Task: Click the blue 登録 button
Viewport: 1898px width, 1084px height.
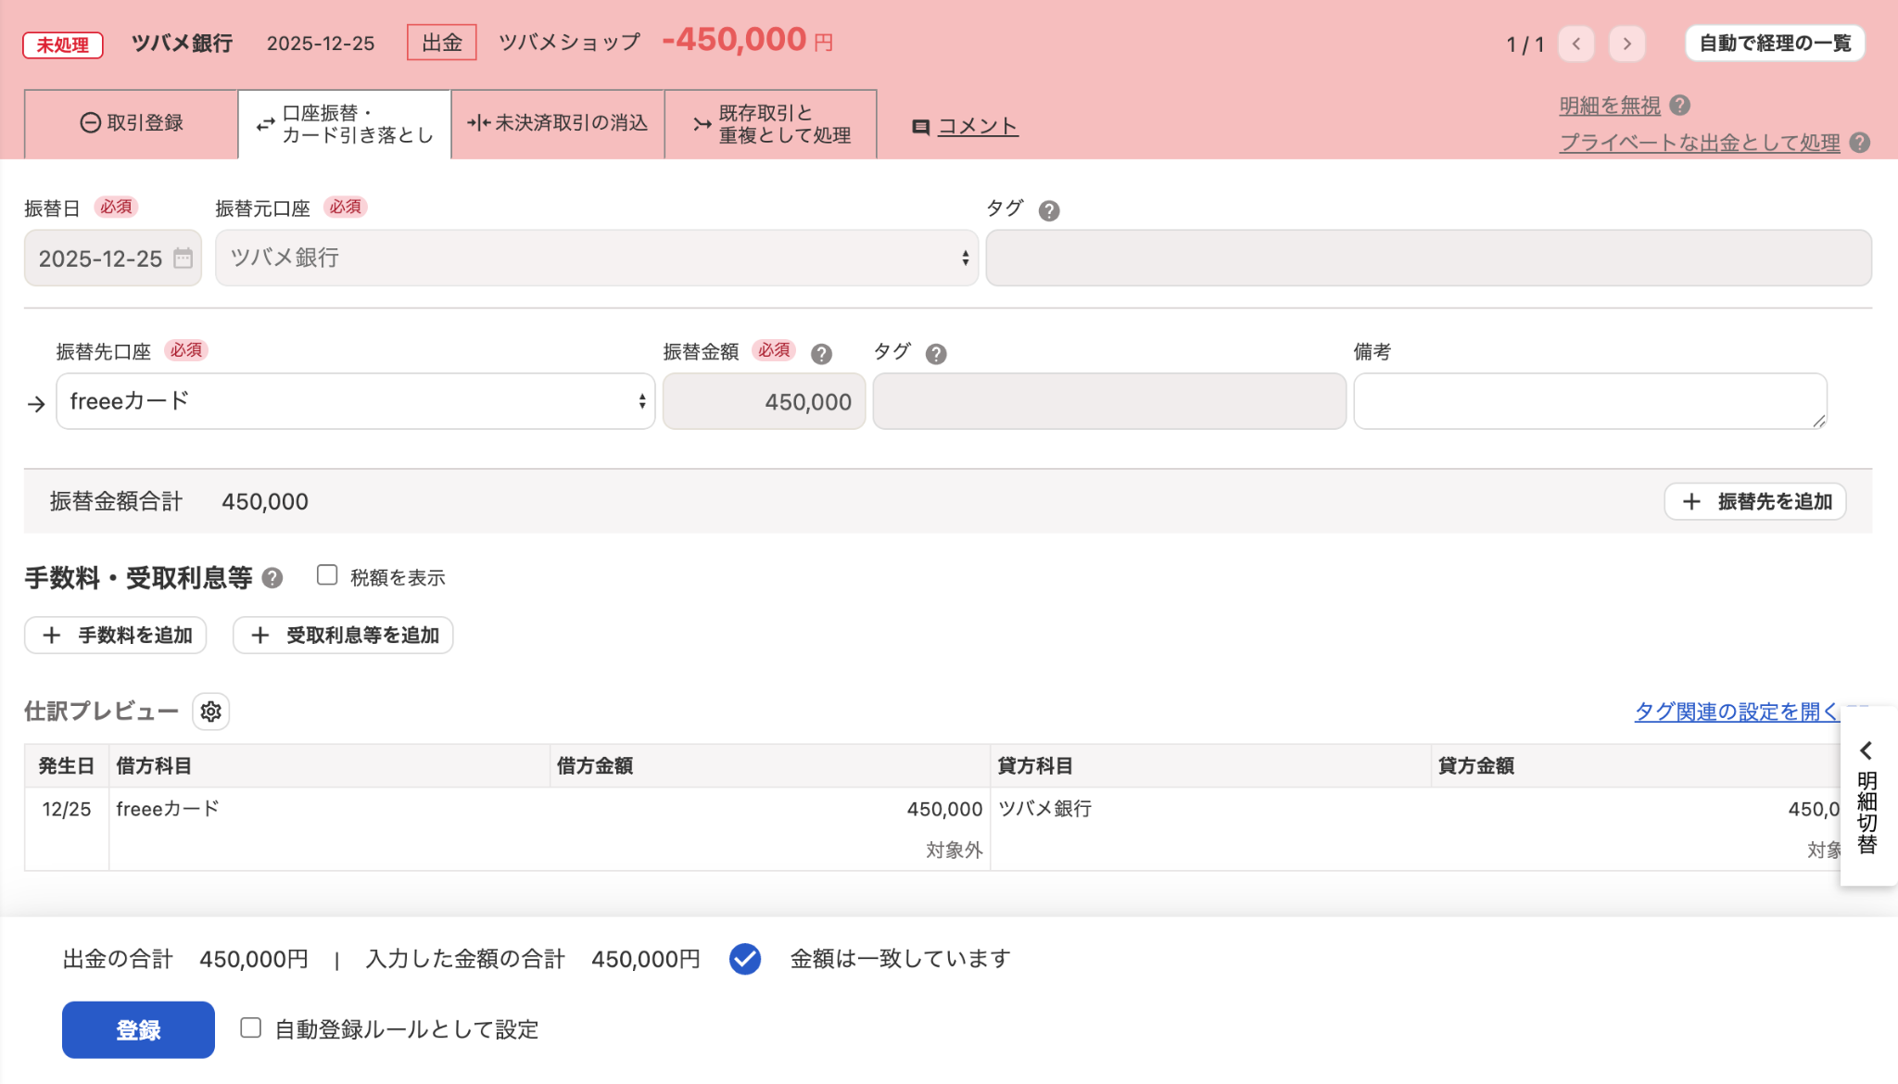Action: [x=138, y=1029]
